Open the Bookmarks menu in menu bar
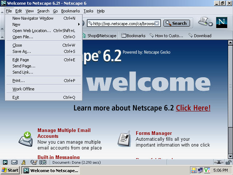The height and width of the screenshot is (175, 233). click(70, 11)
